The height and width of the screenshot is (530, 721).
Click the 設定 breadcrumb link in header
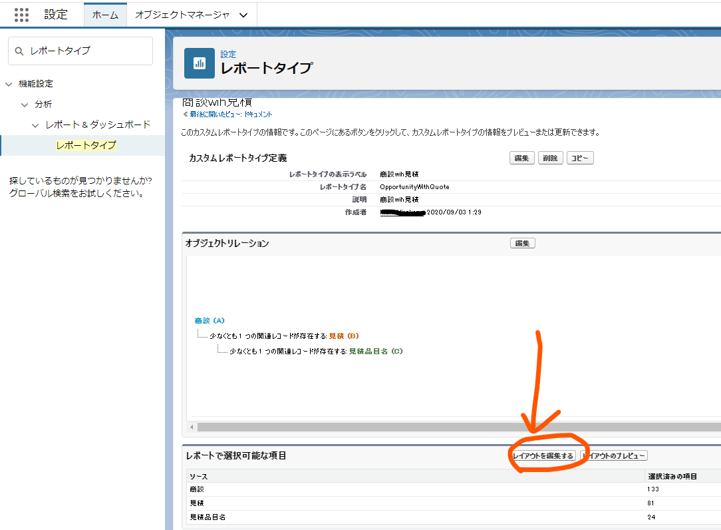228,55
